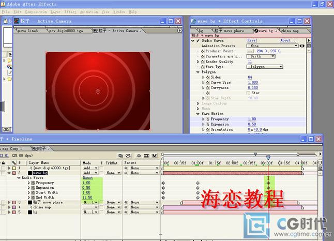
Task: Toggle the Frequency stopwatch in Effect Controls
Action: click(208, 119)
